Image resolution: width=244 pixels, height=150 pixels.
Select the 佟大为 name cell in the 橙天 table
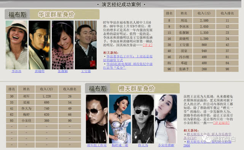26,108
